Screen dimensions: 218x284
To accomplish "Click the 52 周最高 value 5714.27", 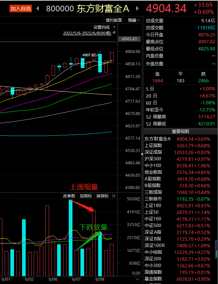I will 207,117.
